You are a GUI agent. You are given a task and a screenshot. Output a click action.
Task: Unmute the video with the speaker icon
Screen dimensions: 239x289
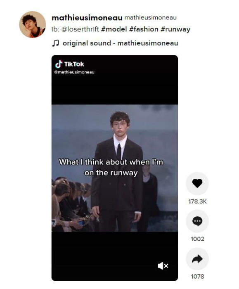point(163,266)
